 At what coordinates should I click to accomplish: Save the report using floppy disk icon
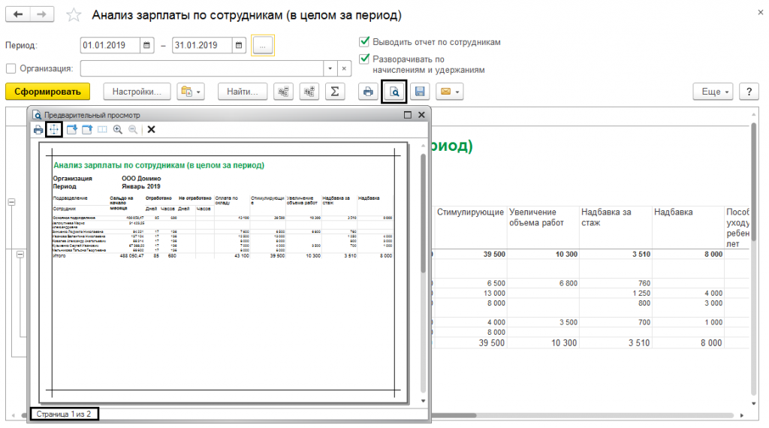pyautogui.click(x=420, y=92)
